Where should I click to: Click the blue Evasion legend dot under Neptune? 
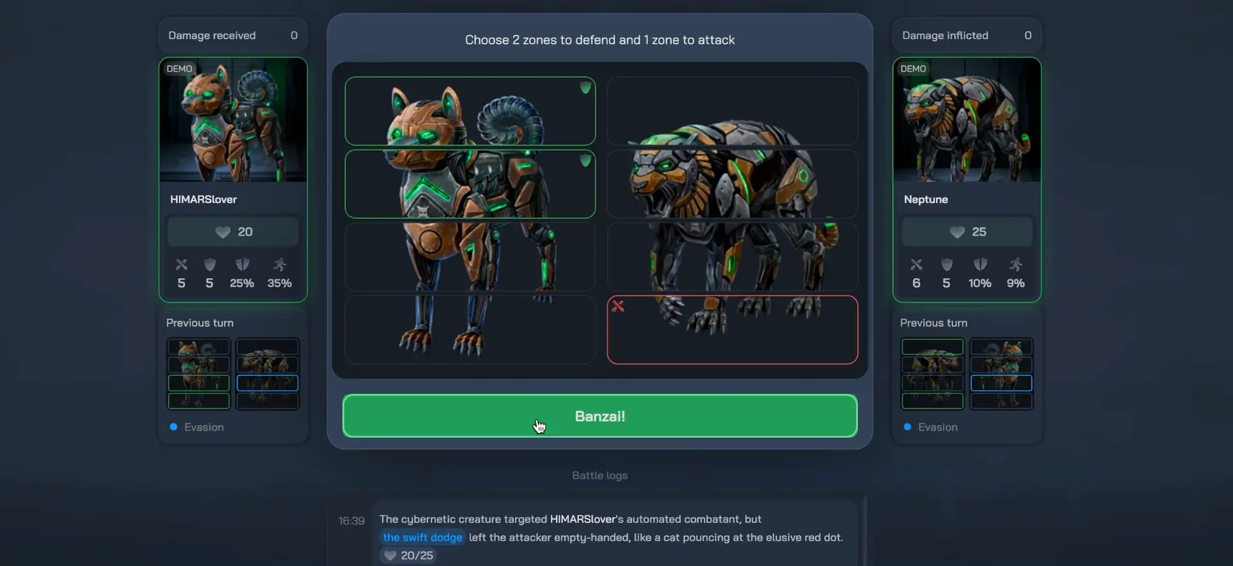pyautogui.click(x=907, y=427)
